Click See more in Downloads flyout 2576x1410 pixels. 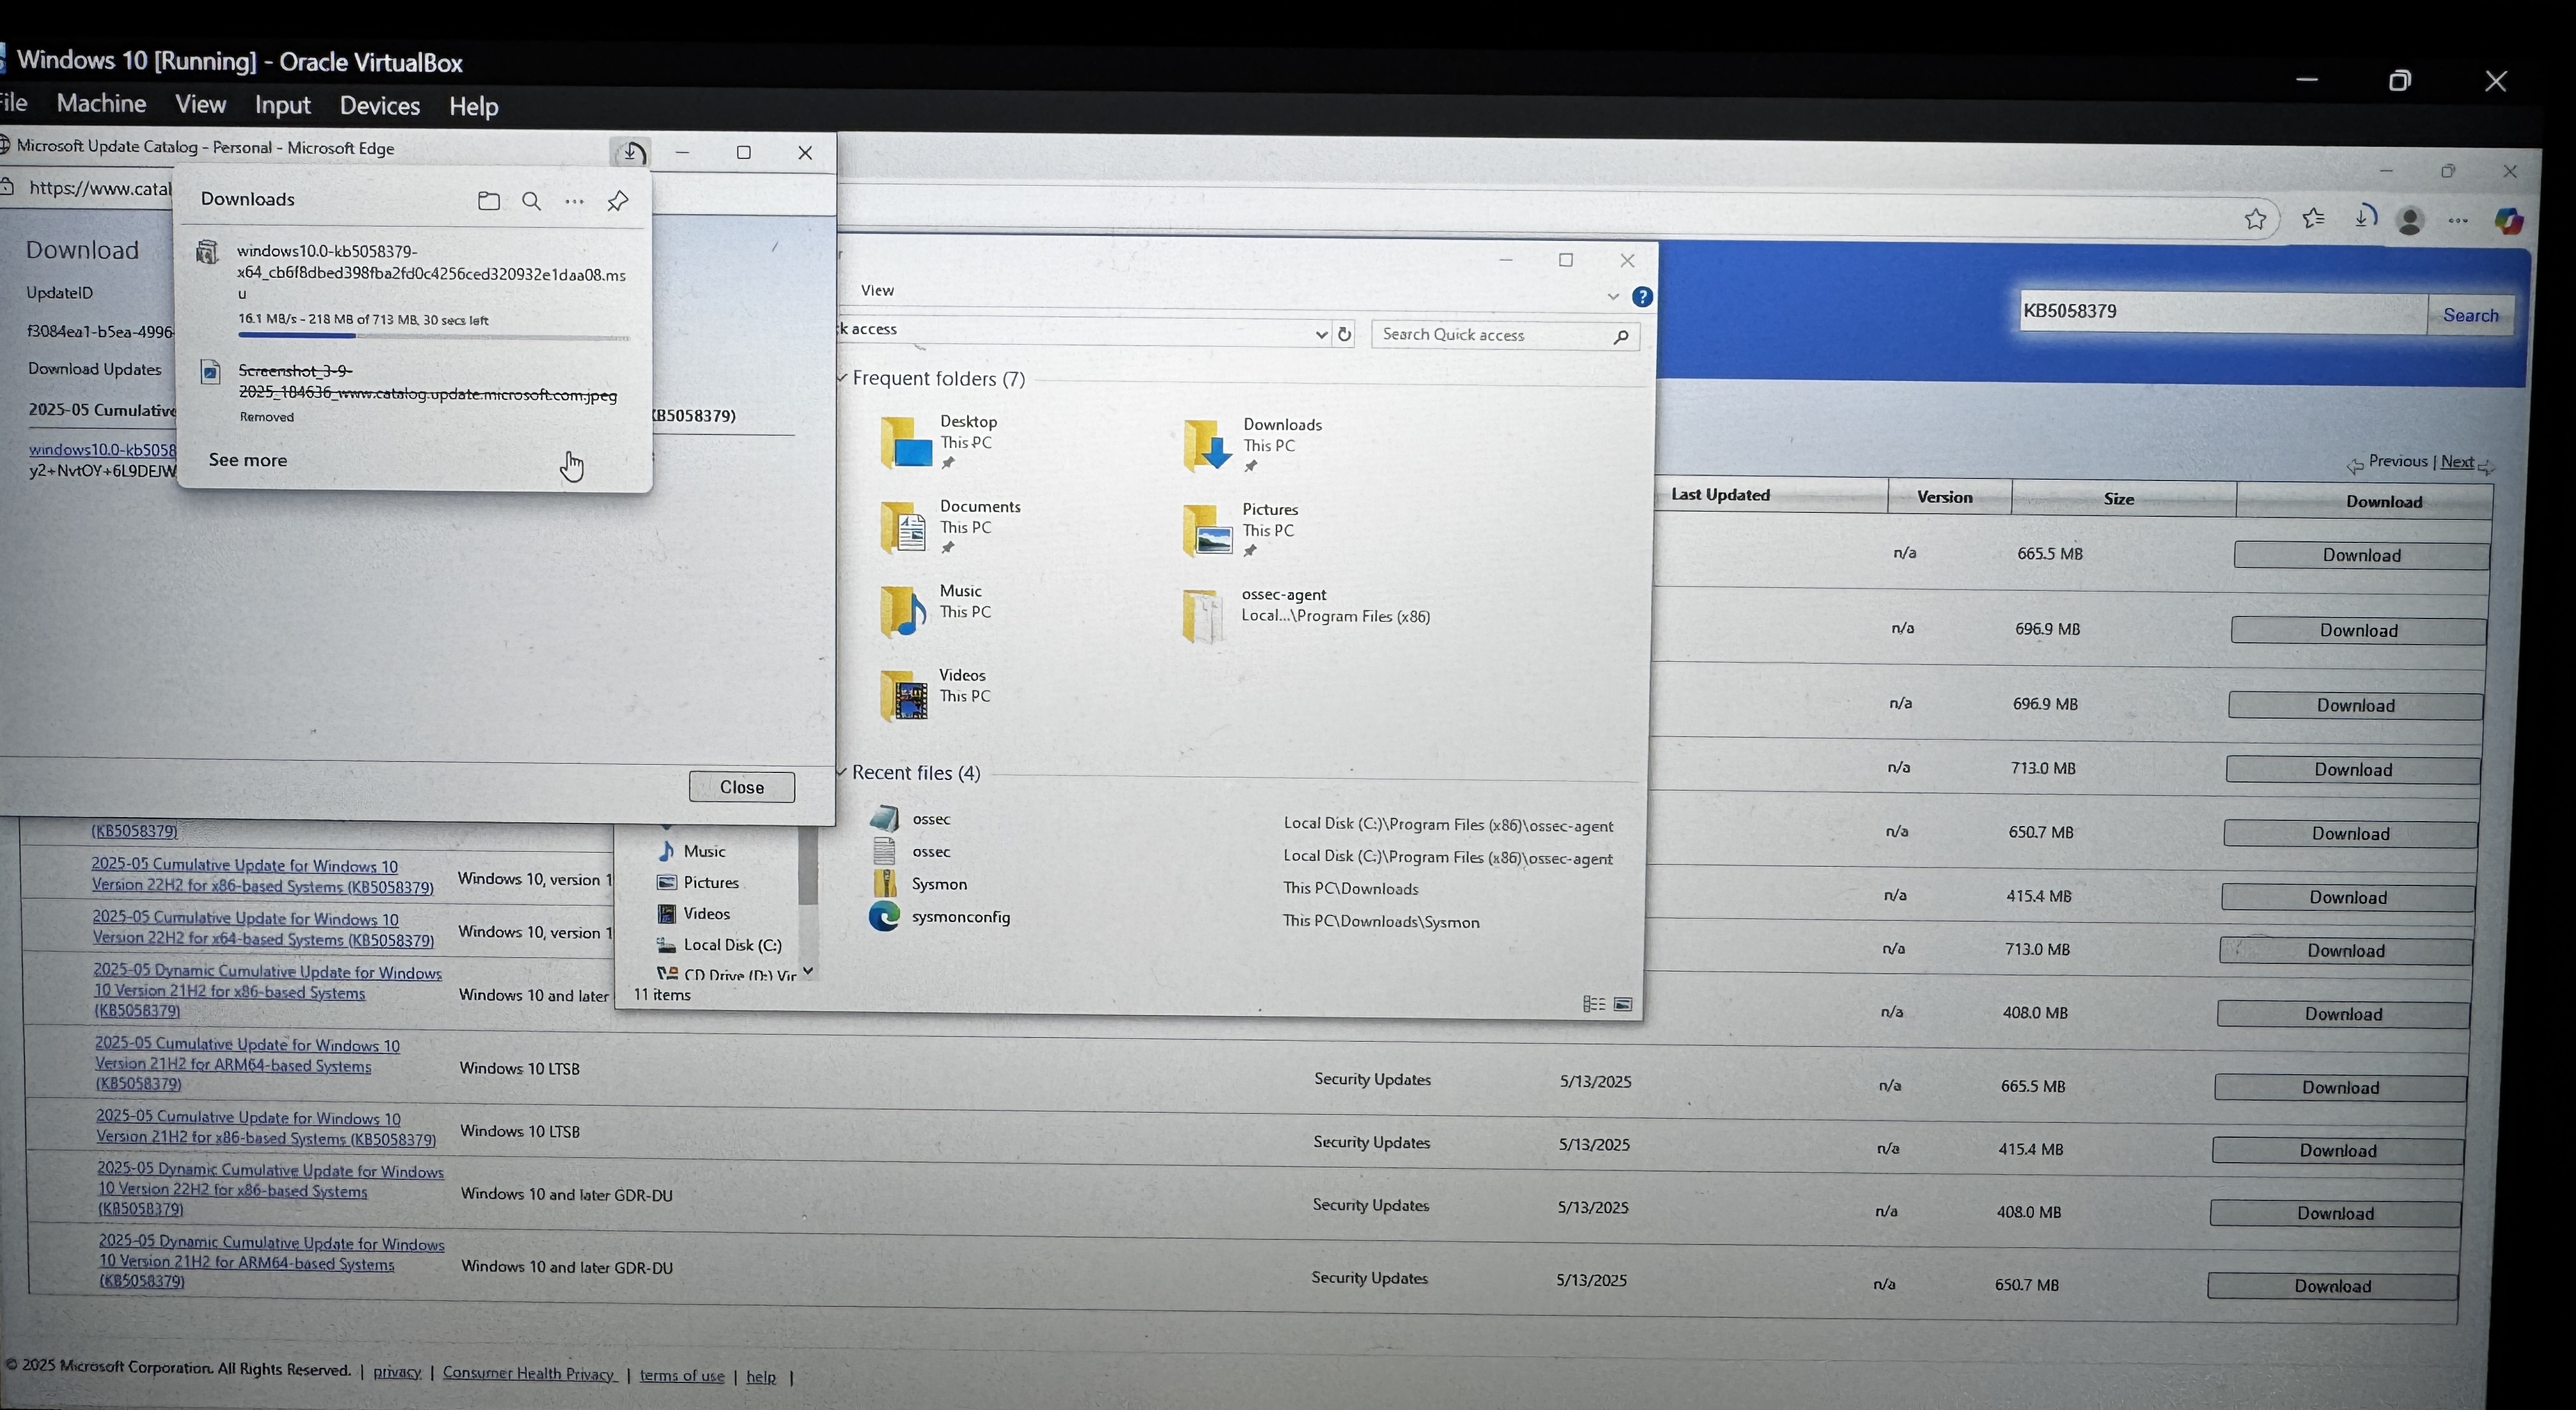[x=248, y=461]
